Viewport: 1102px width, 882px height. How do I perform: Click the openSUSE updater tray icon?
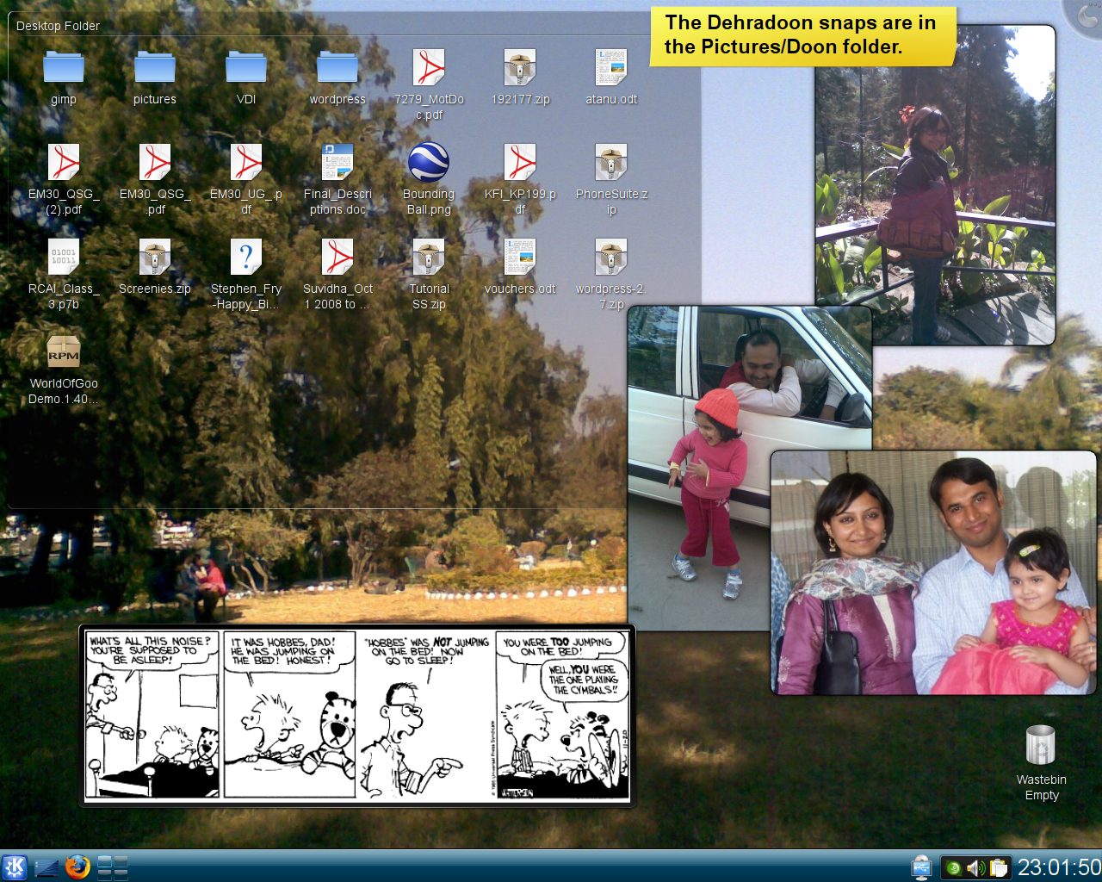(x=954, y=868)
